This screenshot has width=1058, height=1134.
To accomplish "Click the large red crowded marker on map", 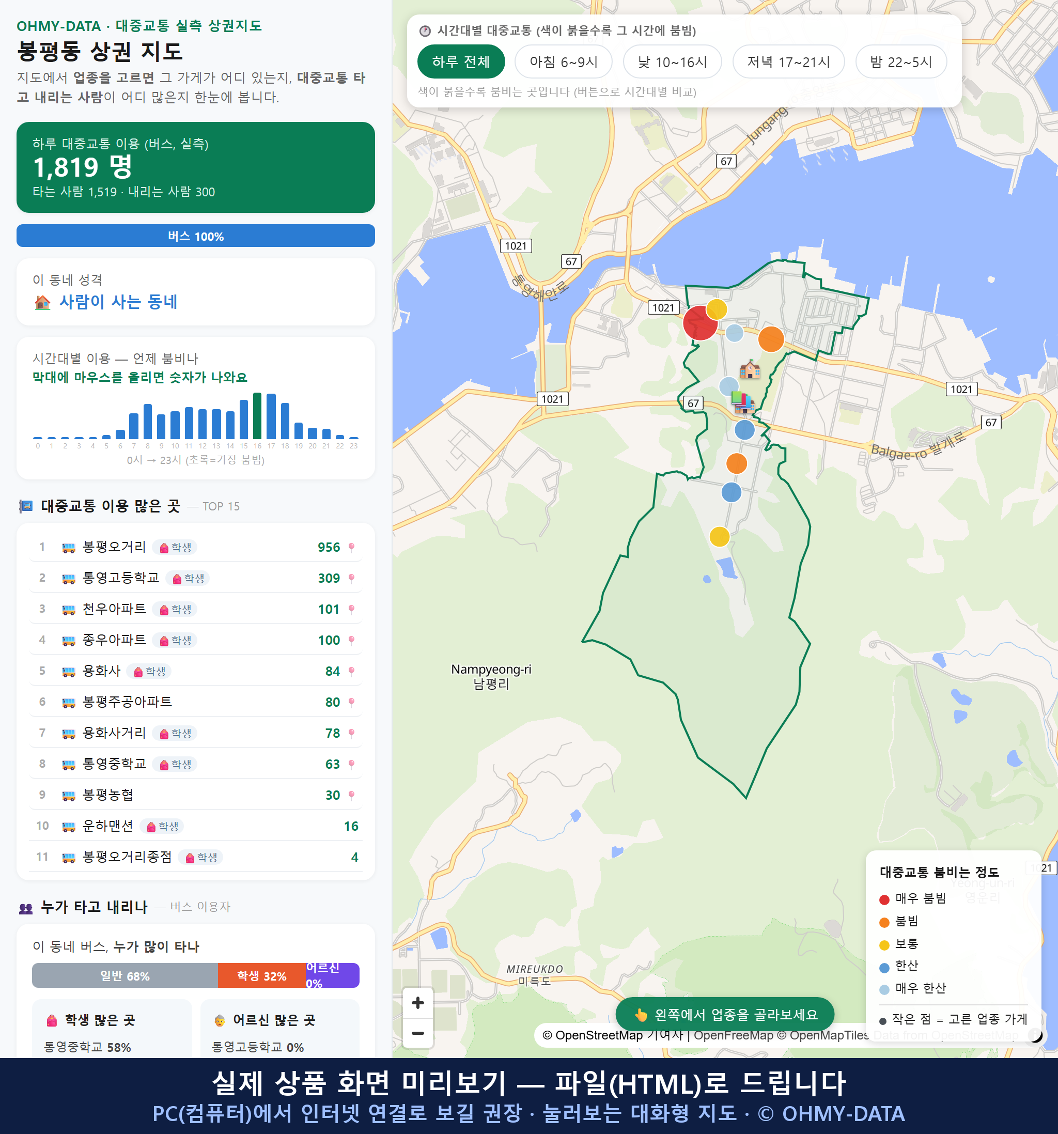I will (x=700, y=323).
